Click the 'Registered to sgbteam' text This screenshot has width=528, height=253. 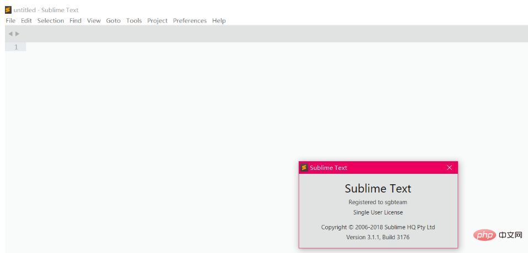point(378,202)
